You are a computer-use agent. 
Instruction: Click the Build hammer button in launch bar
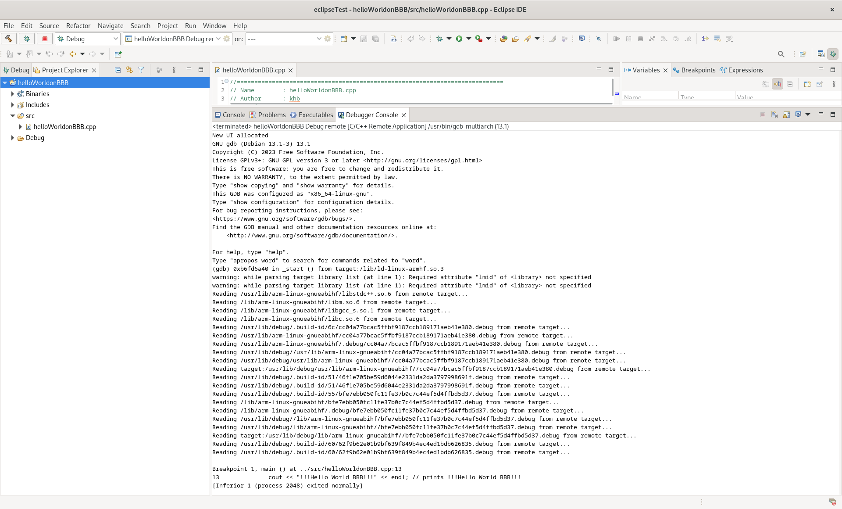[x=9, y=39]
